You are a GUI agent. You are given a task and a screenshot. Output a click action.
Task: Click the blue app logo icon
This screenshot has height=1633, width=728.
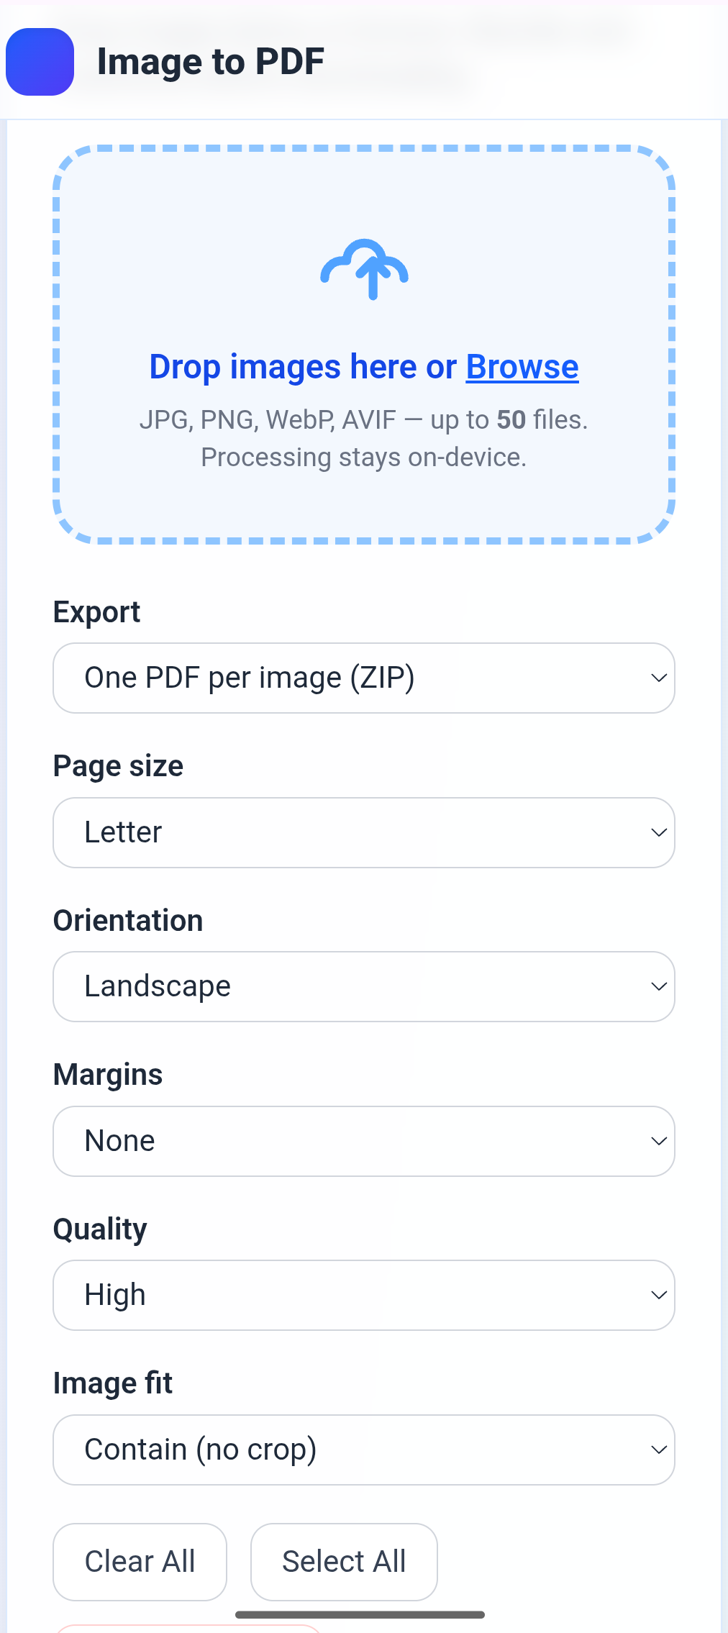pos(40,62)
